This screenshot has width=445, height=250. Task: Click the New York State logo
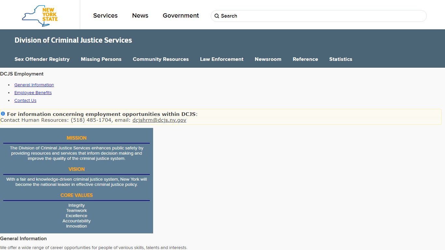(x=40, y=16)
